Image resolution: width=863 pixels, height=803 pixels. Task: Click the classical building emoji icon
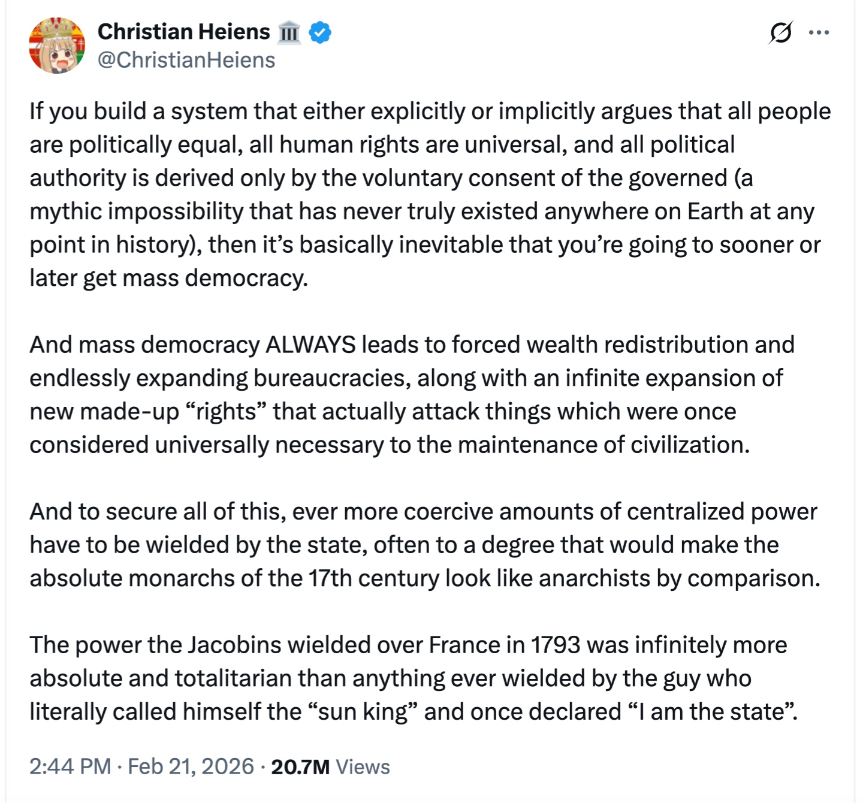tap(289, 32)
